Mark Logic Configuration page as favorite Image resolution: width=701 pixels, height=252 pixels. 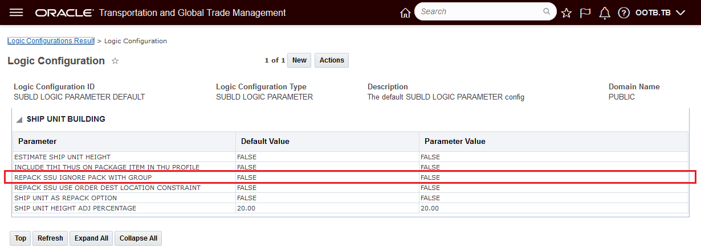115,61
